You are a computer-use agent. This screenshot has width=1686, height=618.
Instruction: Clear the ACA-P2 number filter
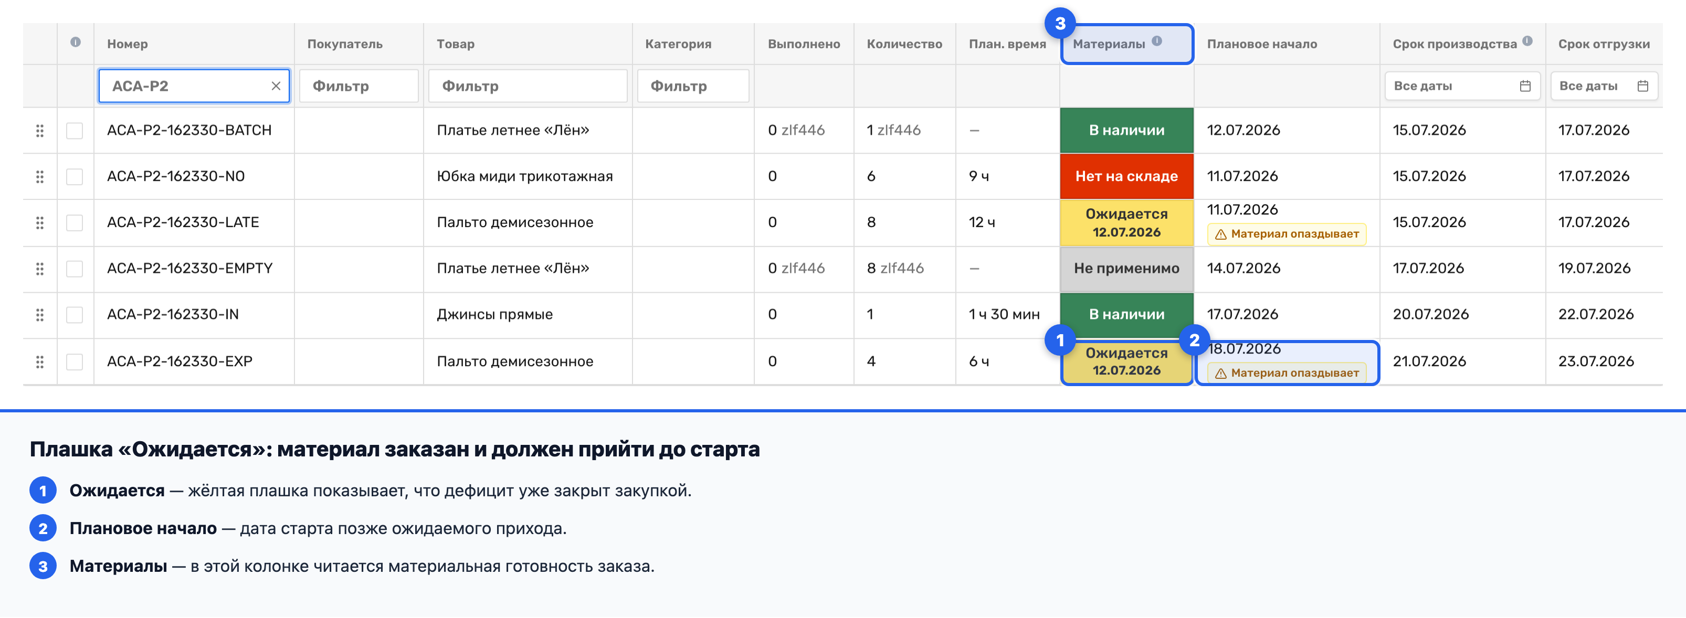[x=276, y=86]
